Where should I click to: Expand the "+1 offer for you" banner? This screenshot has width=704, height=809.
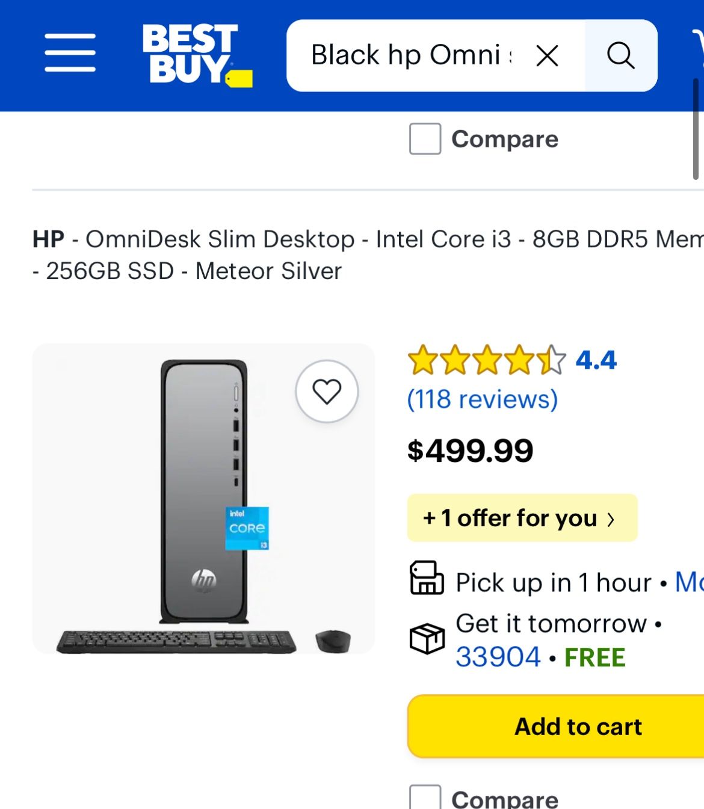coord(522,518)
